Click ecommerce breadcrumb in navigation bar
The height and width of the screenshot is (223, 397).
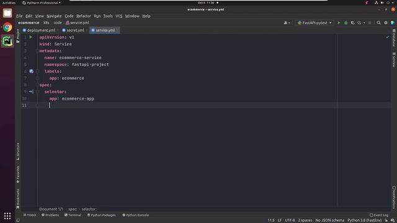[29, 23]
